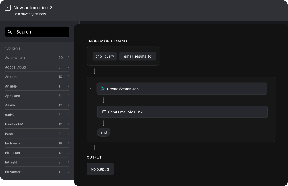Image resolution: width=288 pixels, height=186 pixels.
Task: Click count 12 in Asana row
Action: click(x=60, y=105)
